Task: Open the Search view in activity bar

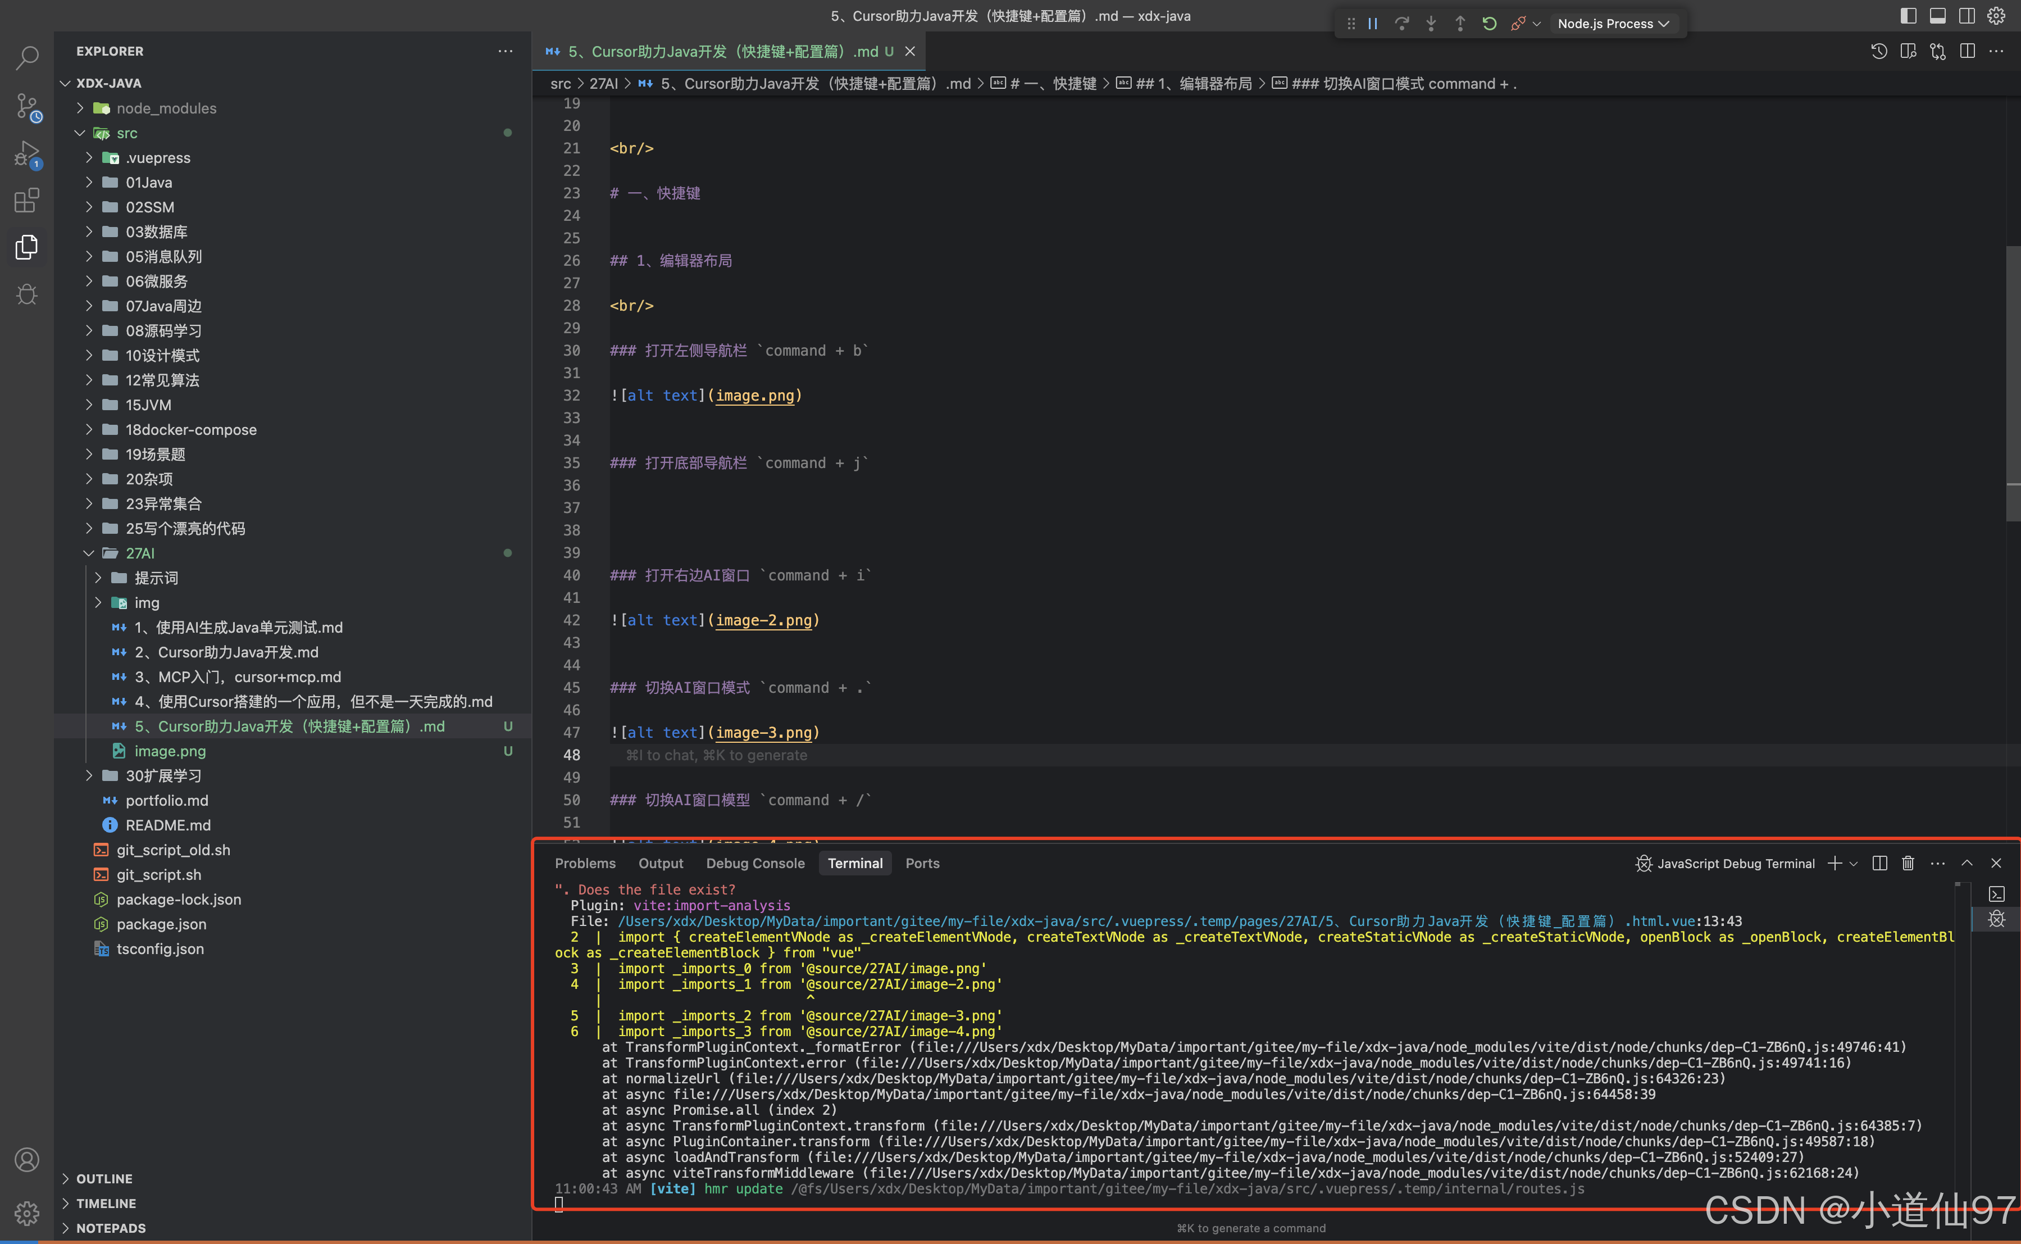Action: coord(26,57)
